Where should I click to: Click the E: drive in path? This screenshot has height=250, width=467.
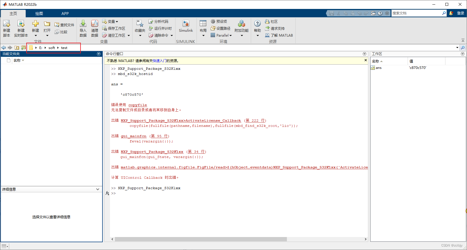[x=41, y=48]
